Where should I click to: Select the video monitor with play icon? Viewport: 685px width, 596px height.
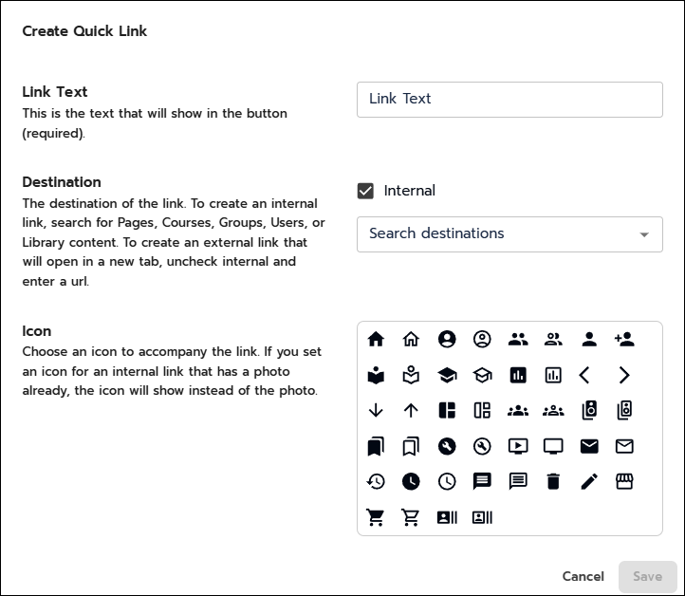518,446
